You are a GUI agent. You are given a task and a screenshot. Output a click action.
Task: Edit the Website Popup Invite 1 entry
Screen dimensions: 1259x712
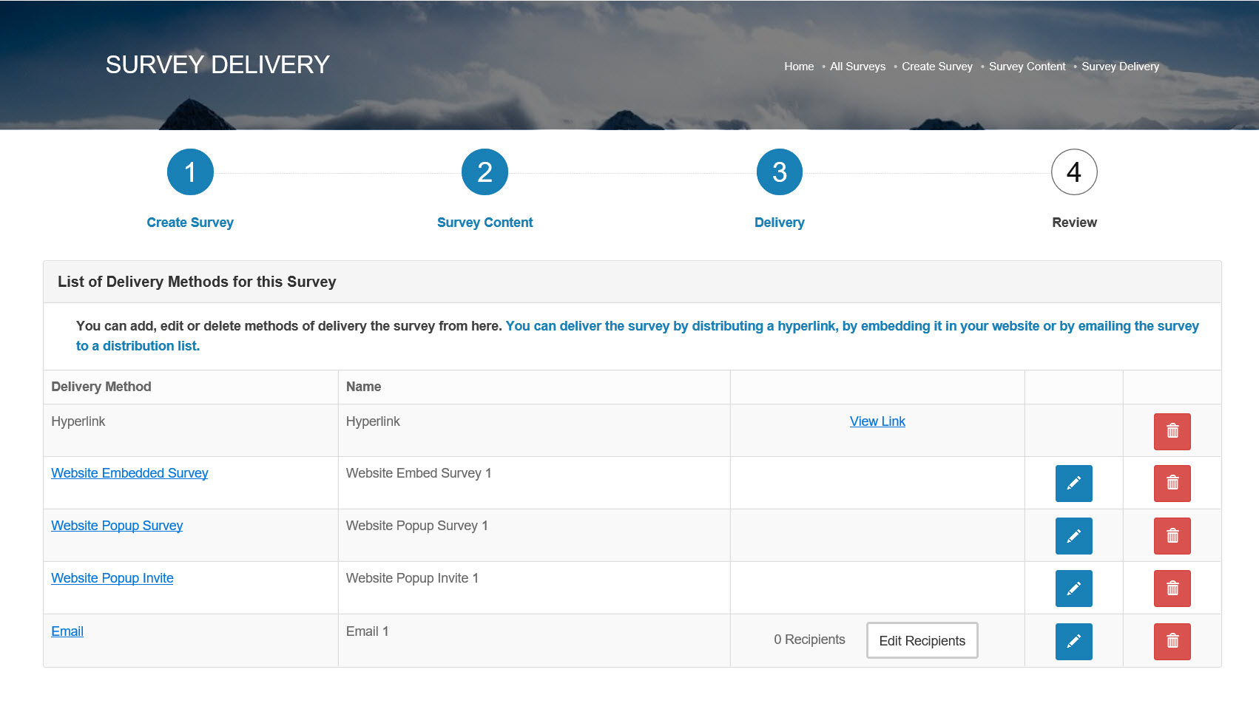[x=1073, y=589]
